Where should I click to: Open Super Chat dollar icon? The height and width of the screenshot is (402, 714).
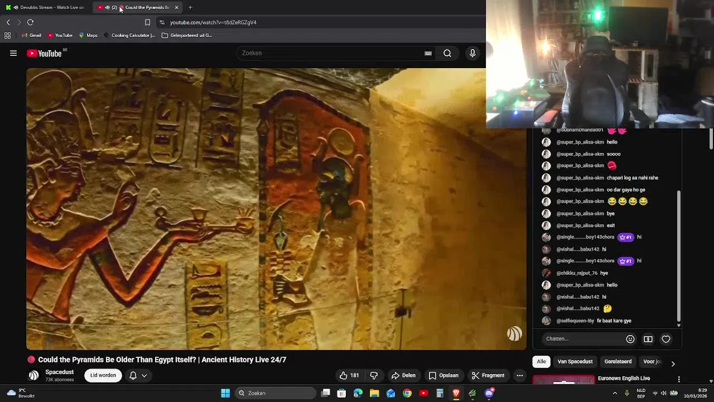click(648, 339)
